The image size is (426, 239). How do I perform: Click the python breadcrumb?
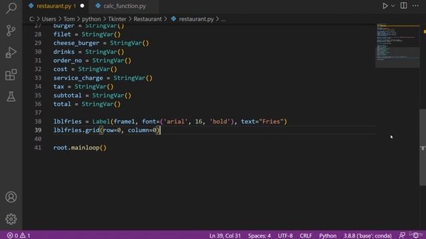click(91, 19)
